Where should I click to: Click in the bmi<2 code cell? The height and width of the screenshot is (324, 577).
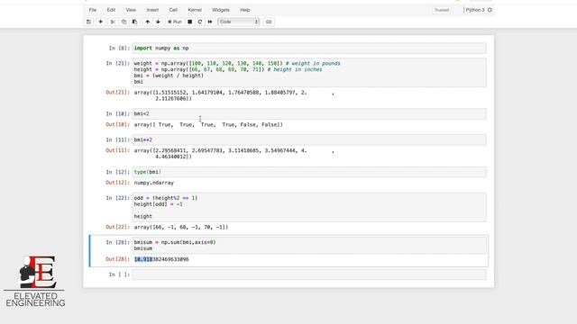[309, 114]
